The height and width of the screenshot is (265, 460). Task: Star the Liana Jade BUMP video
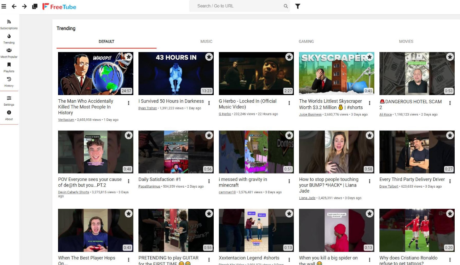(x=370, y=135)
